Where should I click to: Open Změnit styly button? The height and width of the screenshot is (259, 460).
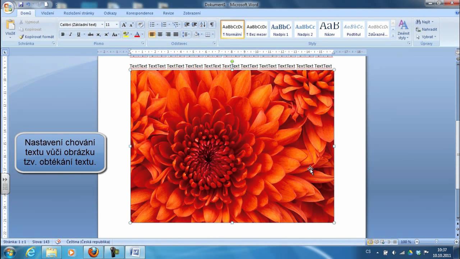pos(404,29)
